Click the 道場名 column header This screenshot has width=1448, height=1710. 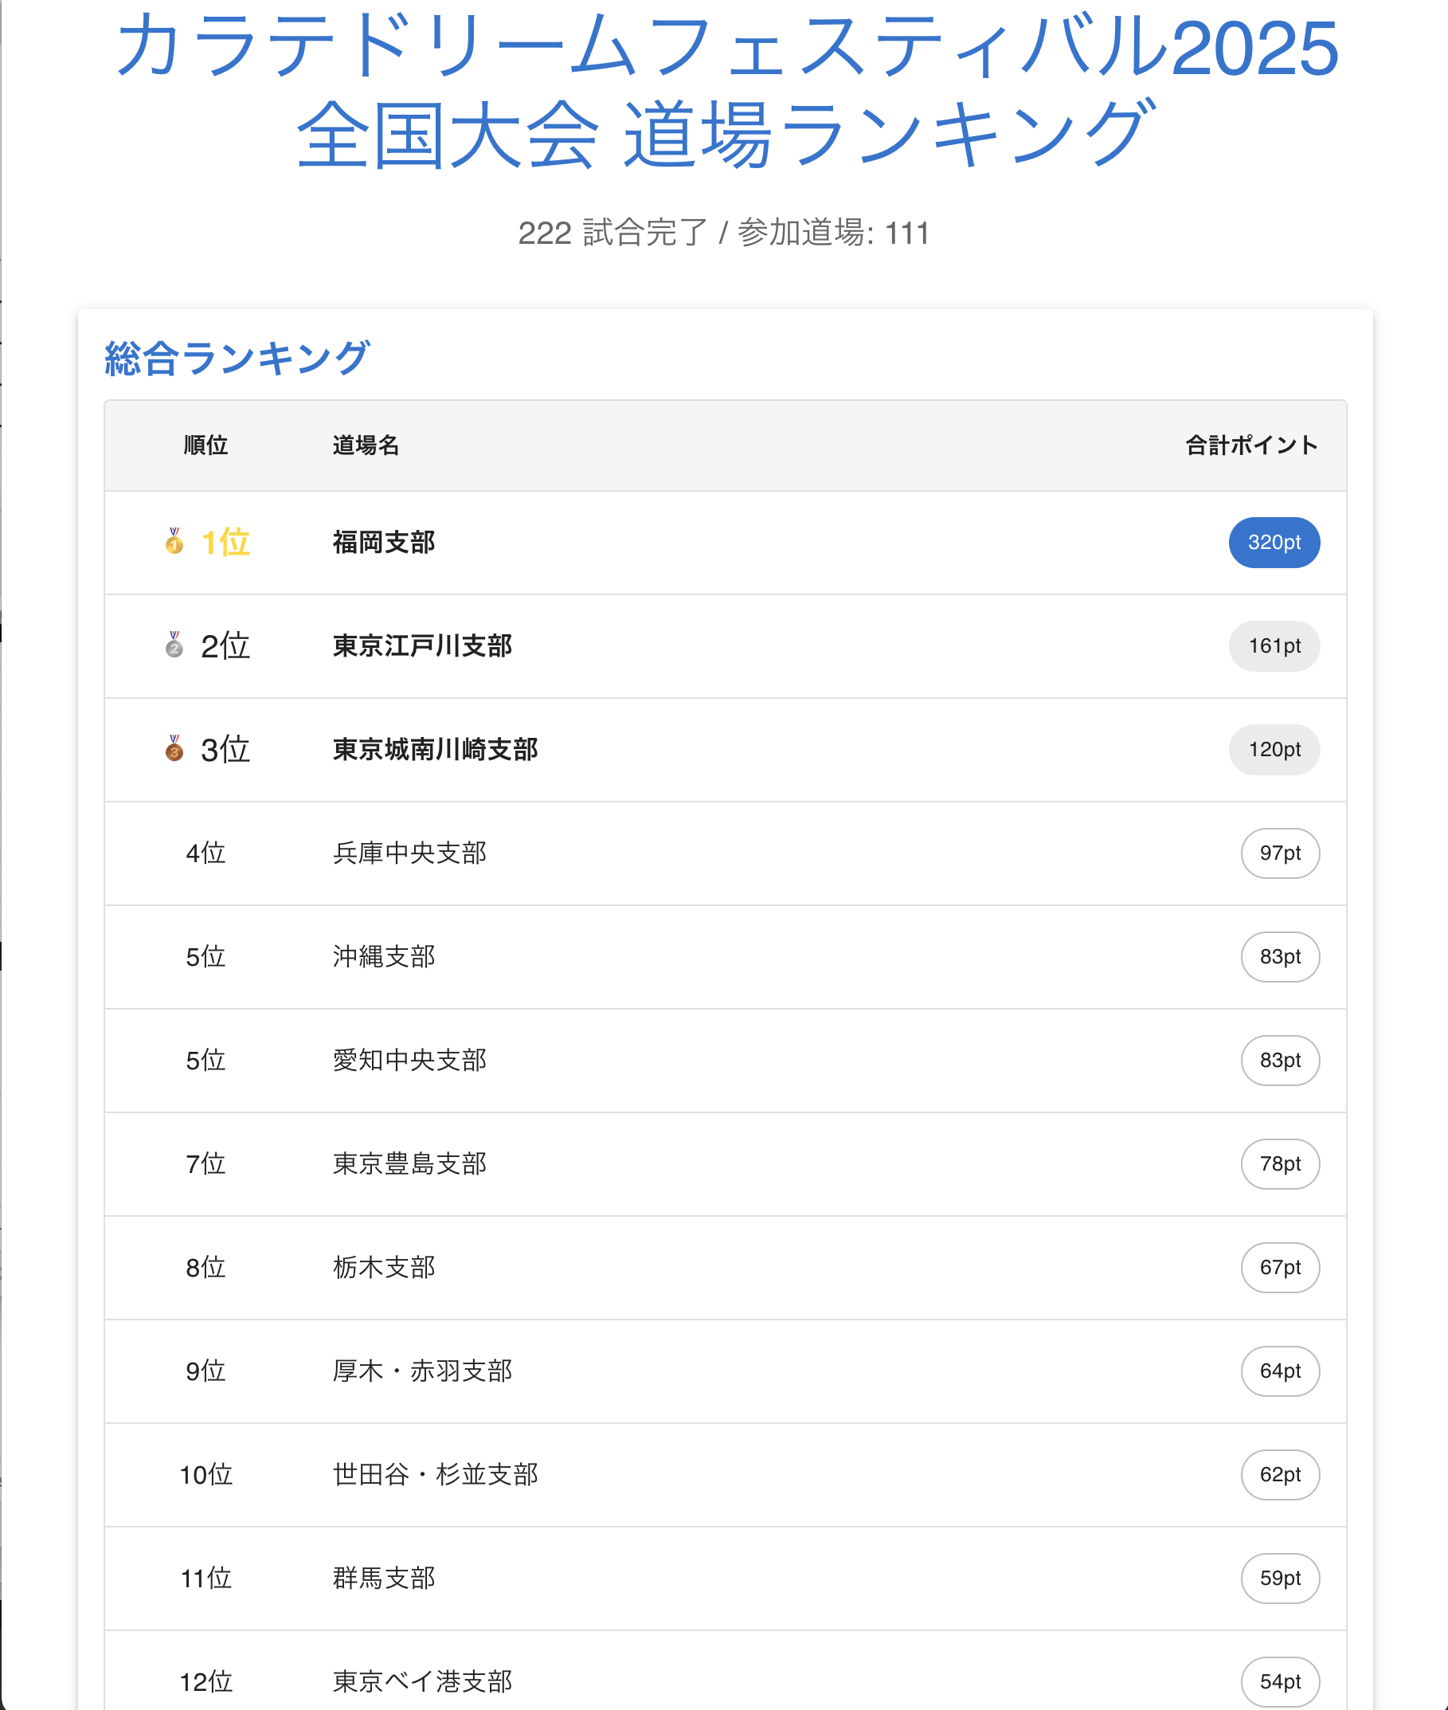tap(366, 445)
